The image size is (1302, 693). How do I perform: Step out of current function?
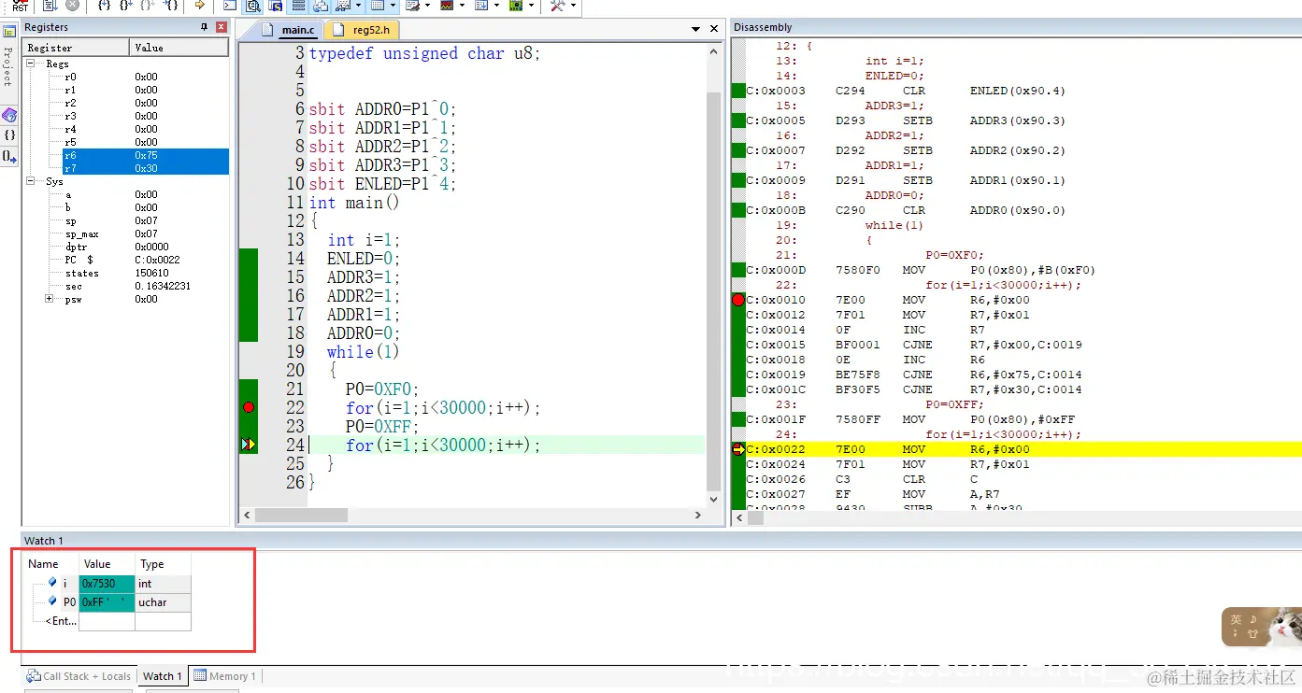(x=148, y=6)
